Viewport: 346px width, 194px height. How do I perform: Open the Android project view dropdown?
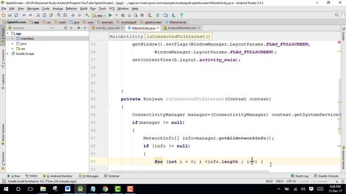tap(30, 28)
